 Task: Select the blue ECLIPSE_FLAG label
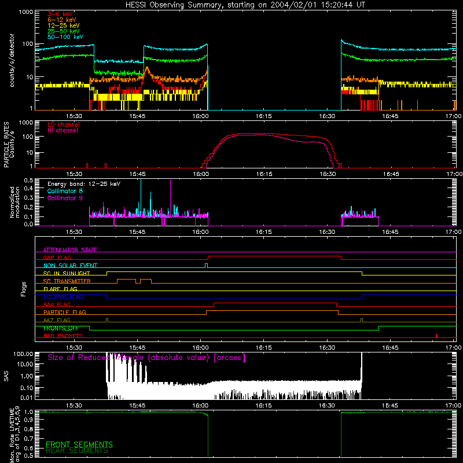[63, 297]
